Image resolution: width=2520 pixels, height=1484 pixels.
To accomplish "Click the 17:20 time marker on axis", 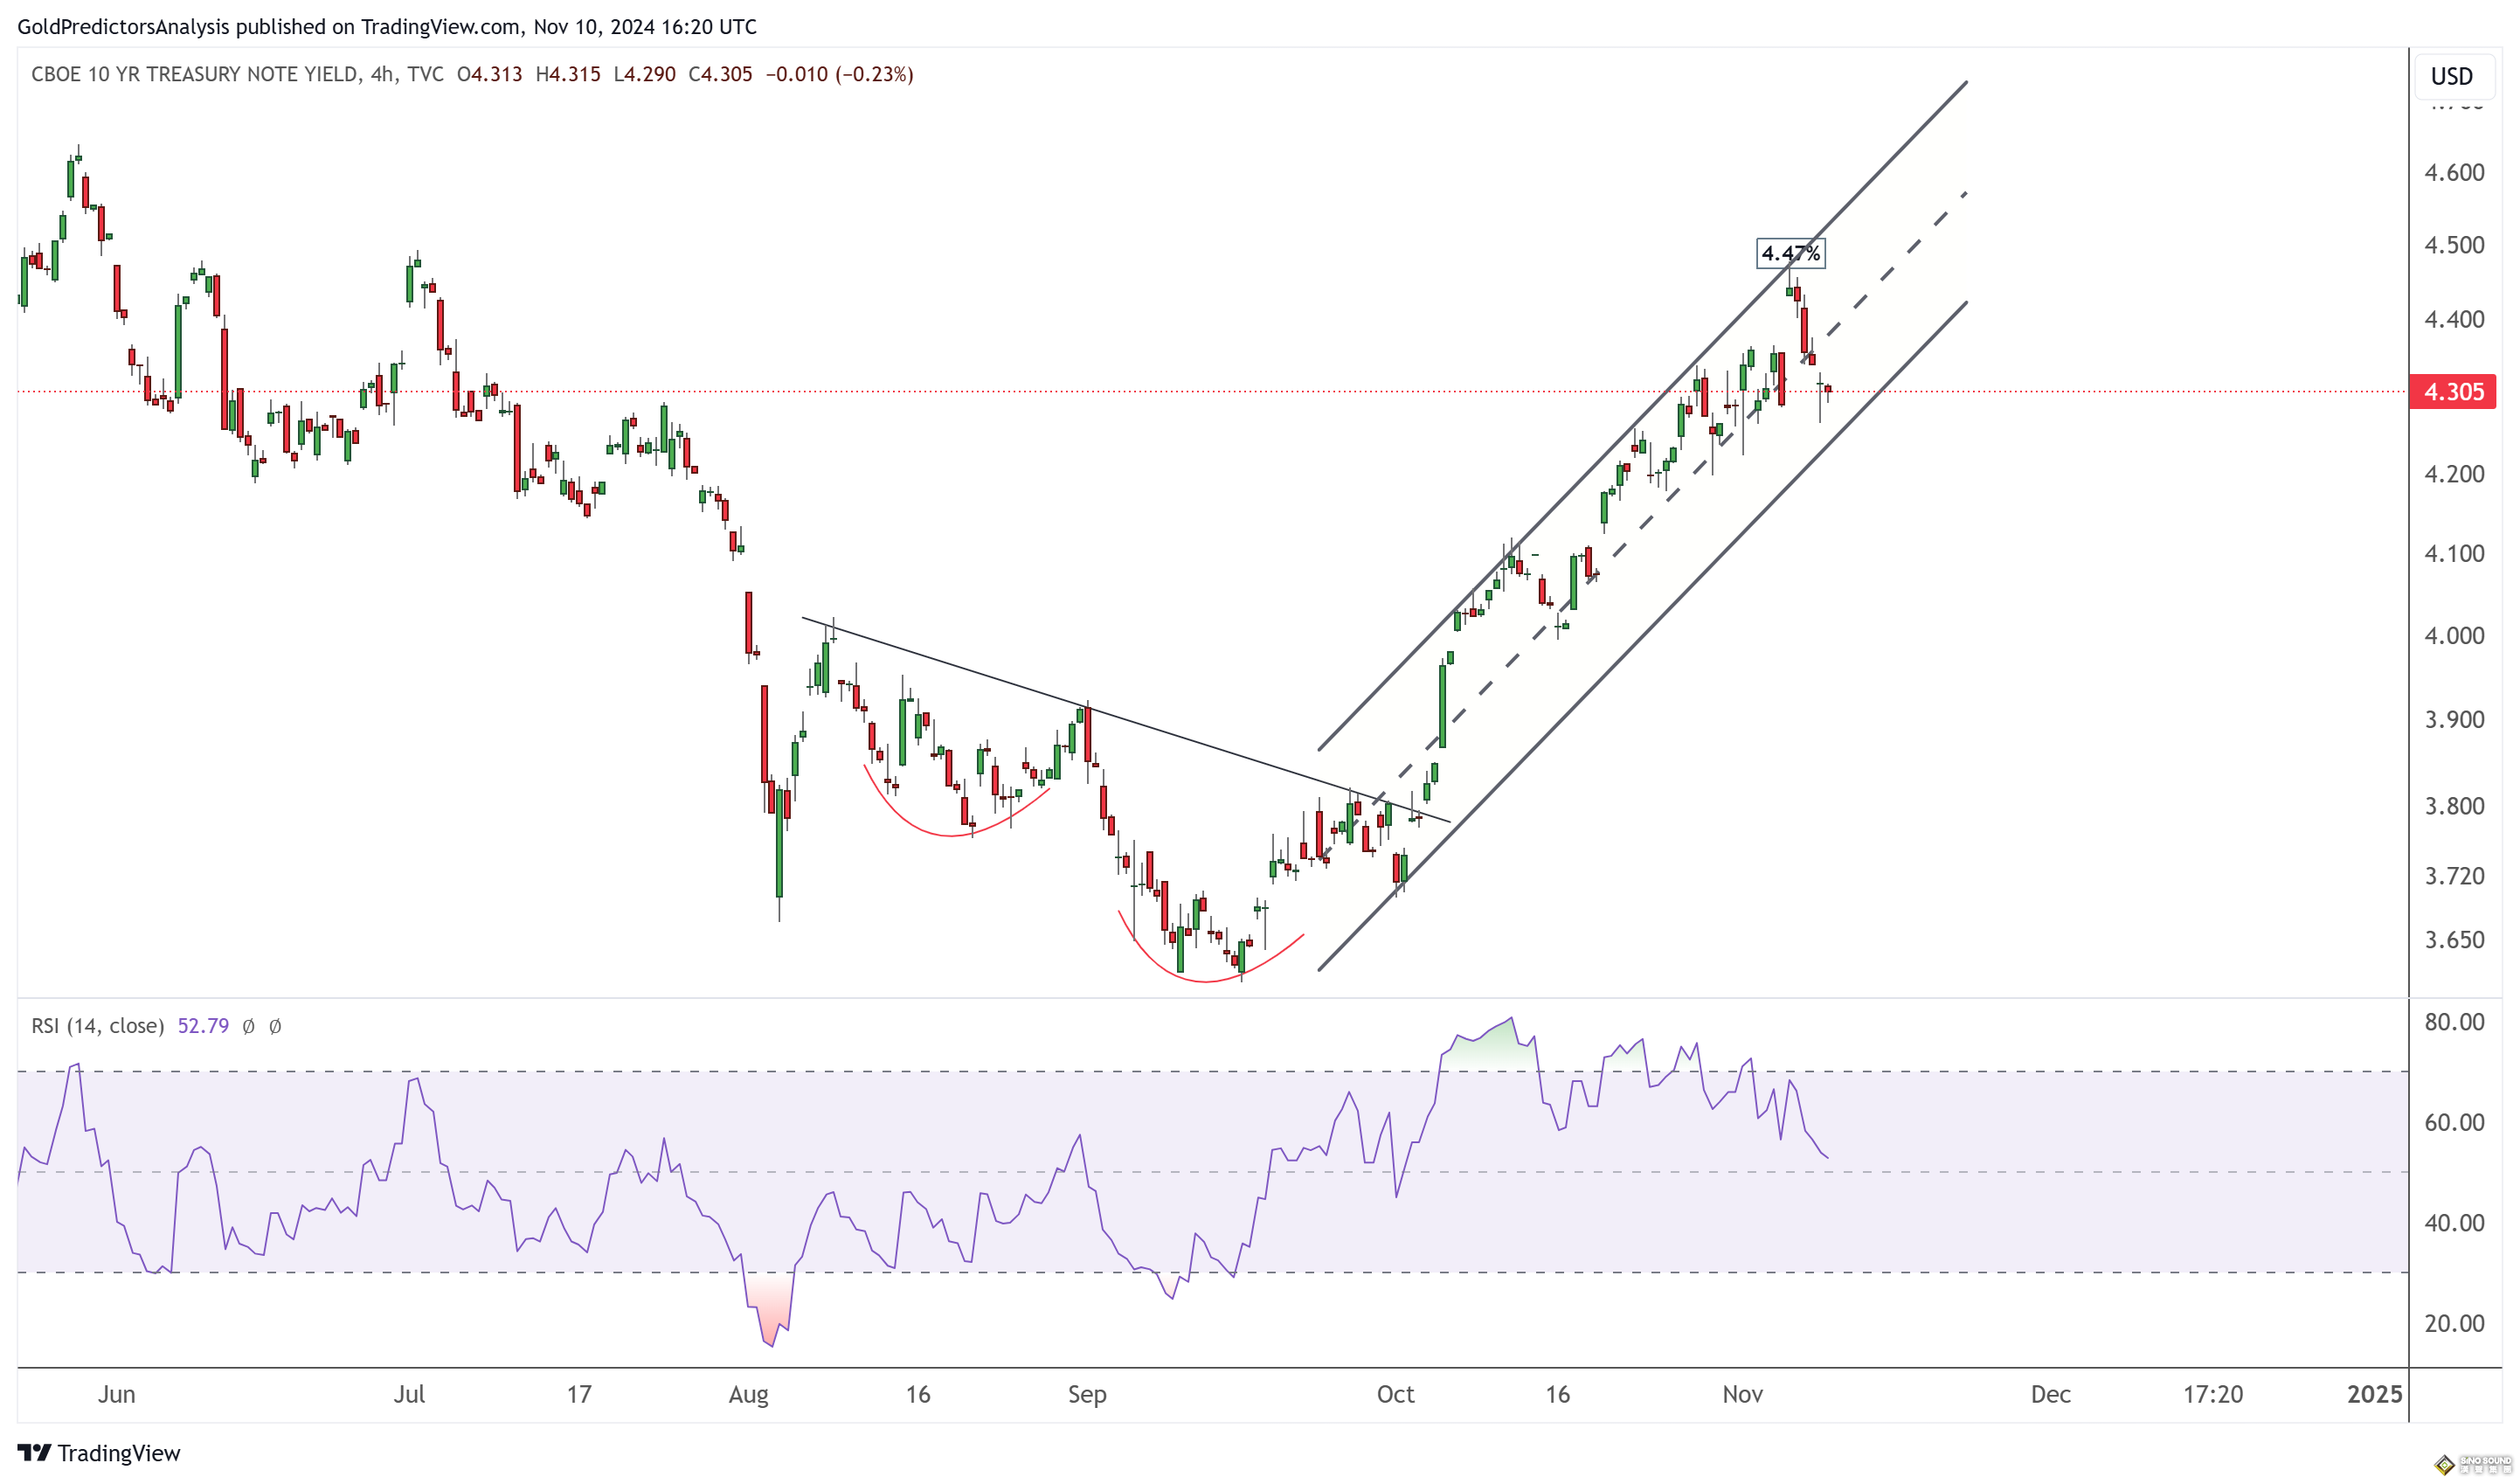I will [x=2212, y=1394].
